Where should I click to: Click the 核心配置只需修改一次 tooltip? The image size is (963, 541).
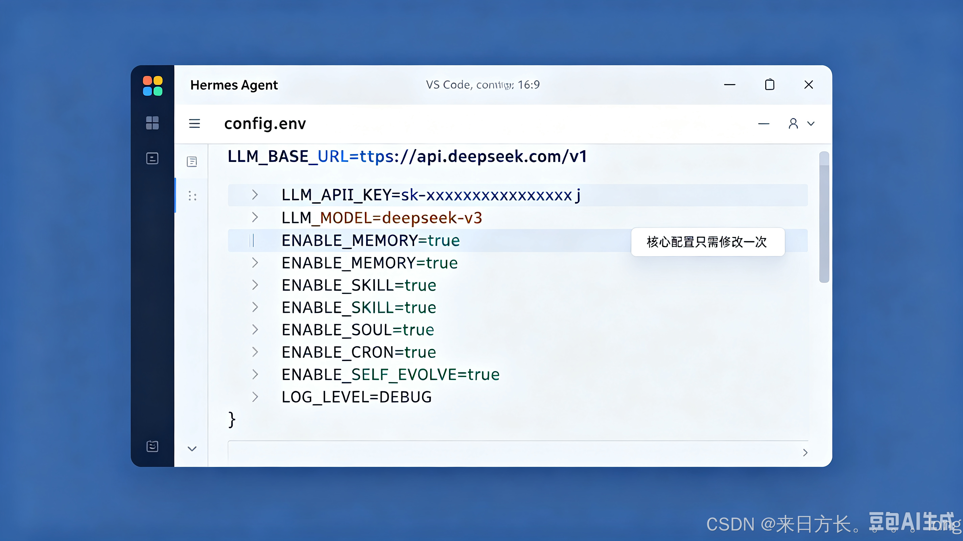tap(708, 242)
